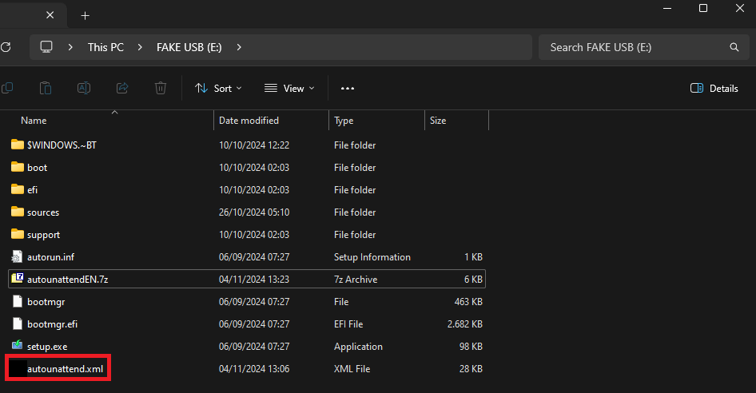Expand the View dropdown menu
Viewport: 756px width, 393px height.
click(289, 88)
